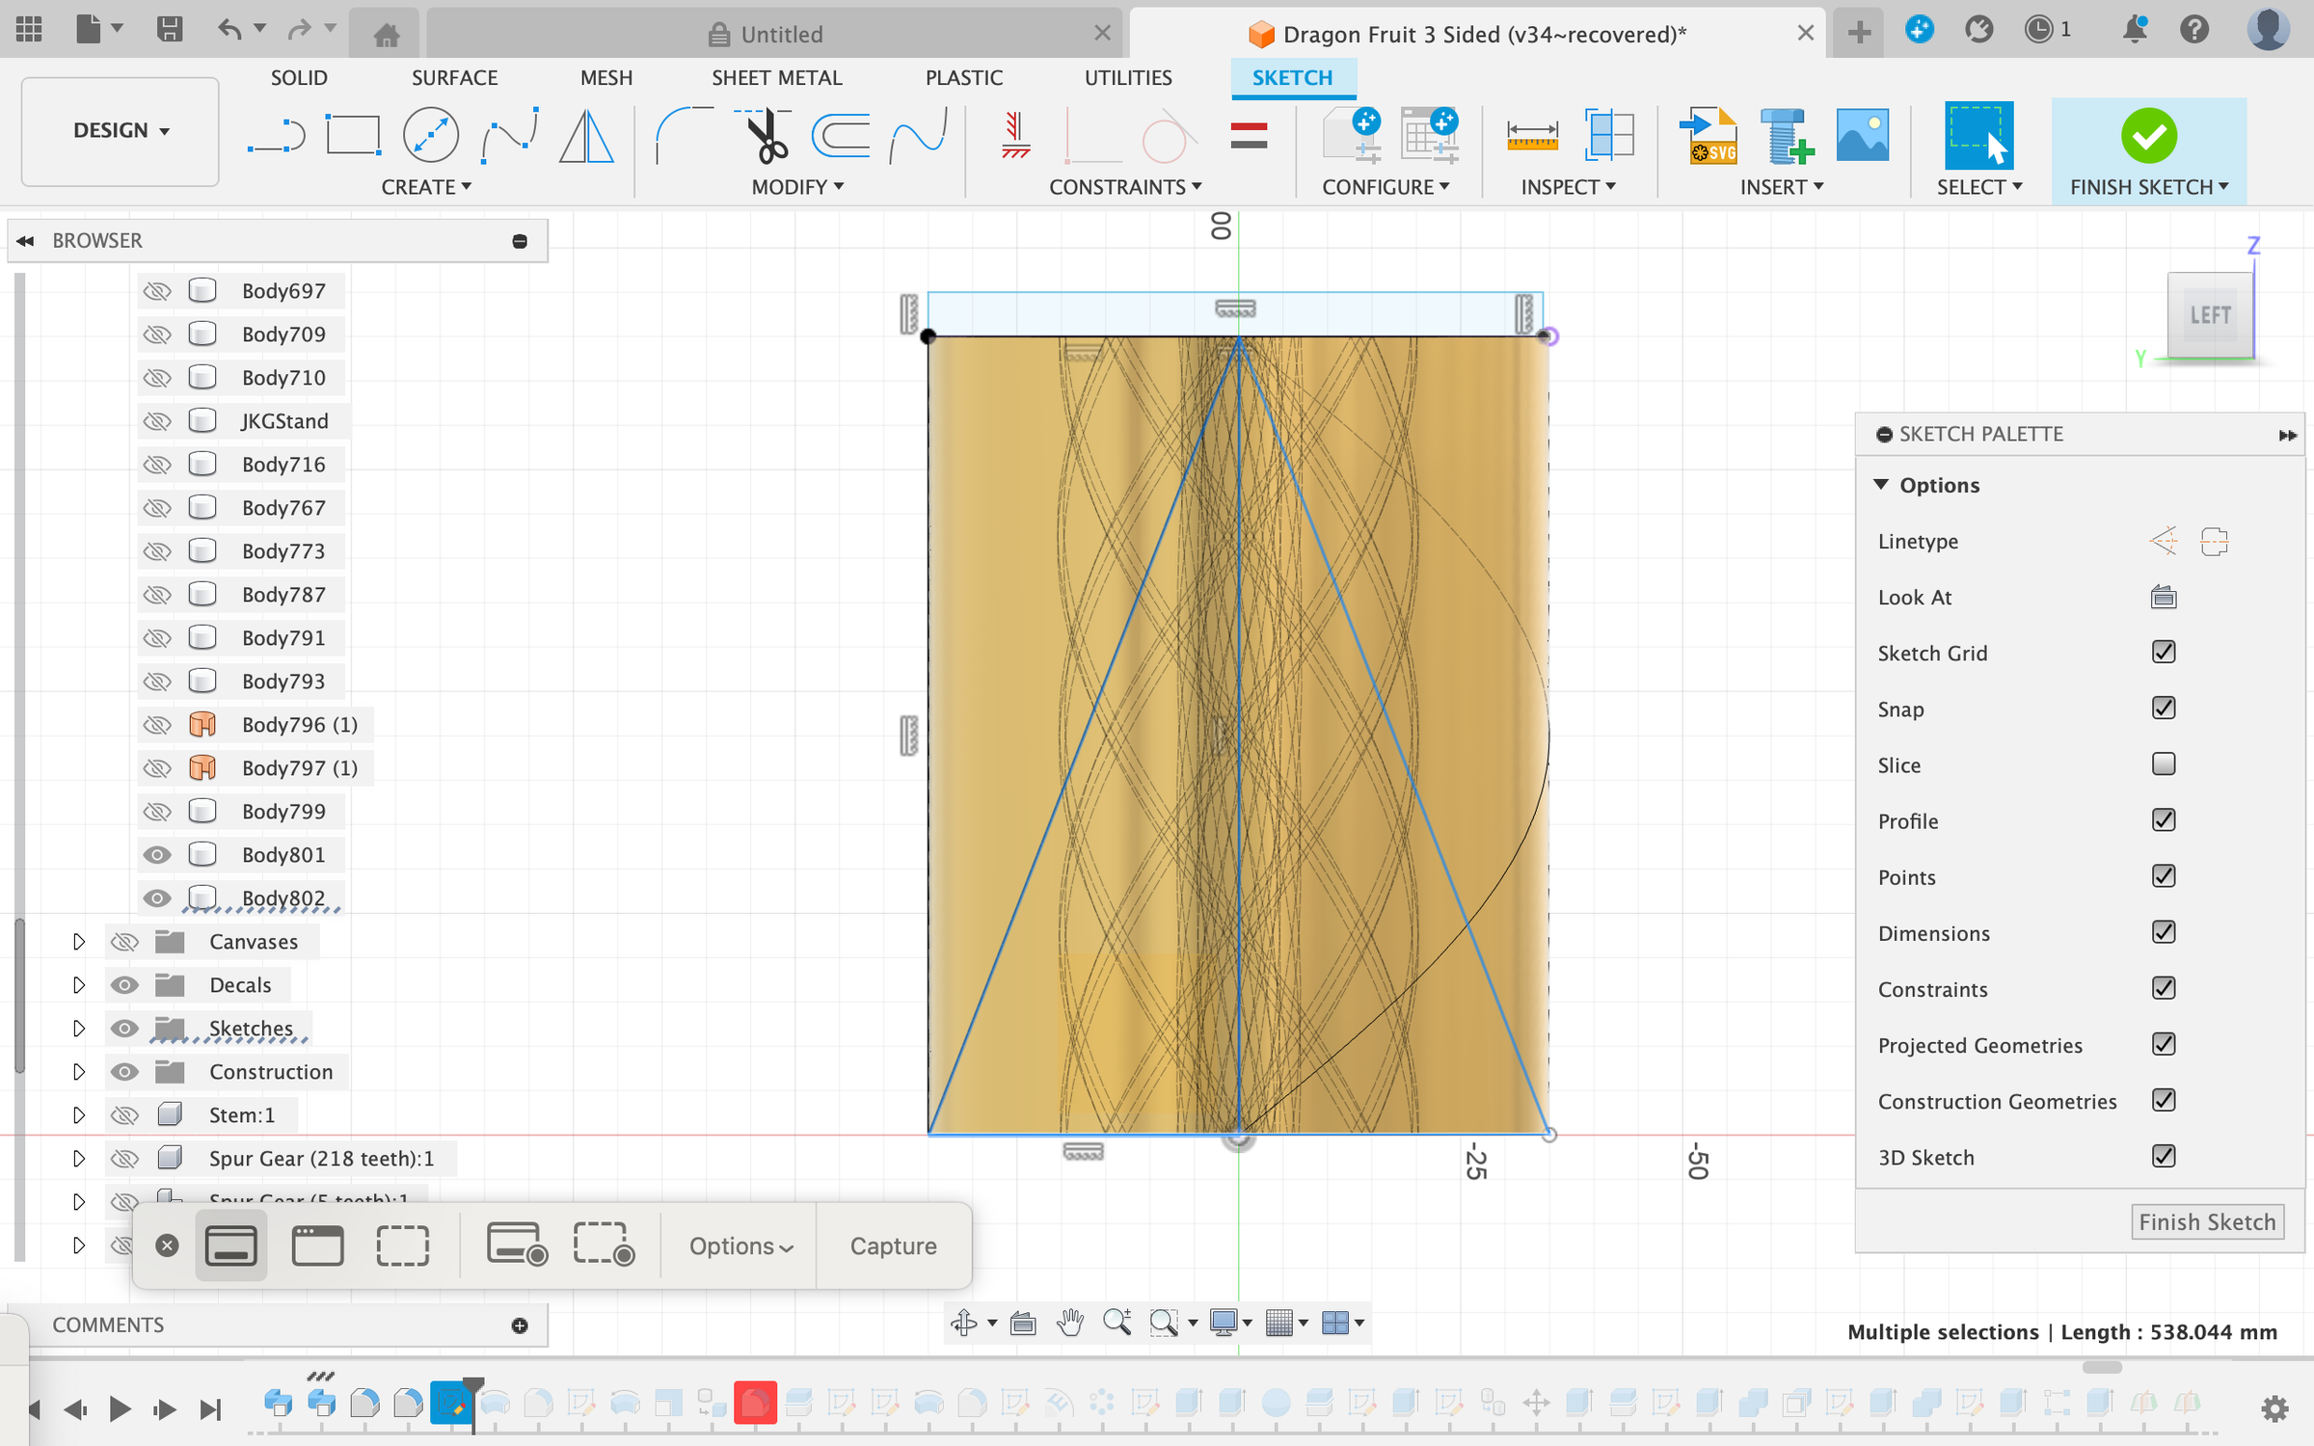2314x1446 pixels.
Task: Select the Fillet tool icon
Action: 683,135
